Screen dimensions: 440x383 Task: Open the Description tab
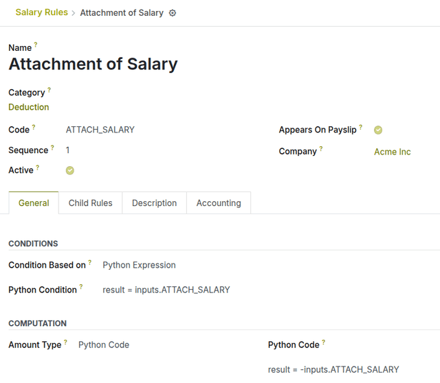(x=154, y=203)
